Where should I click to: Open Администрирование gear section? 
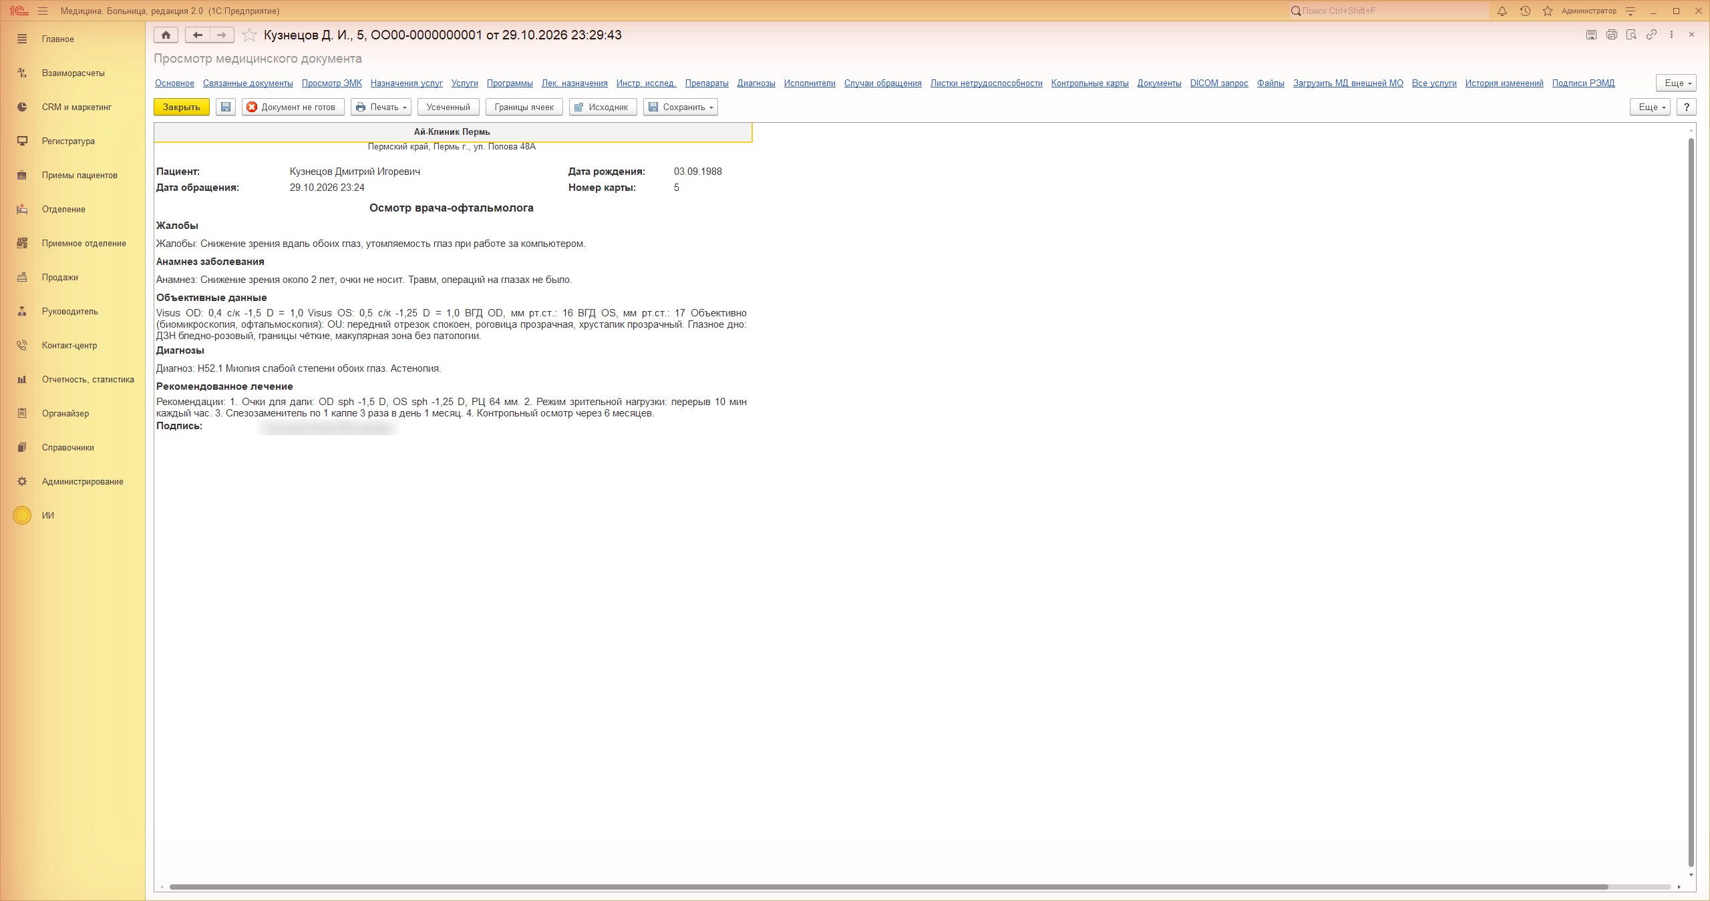tap(72, 481)
